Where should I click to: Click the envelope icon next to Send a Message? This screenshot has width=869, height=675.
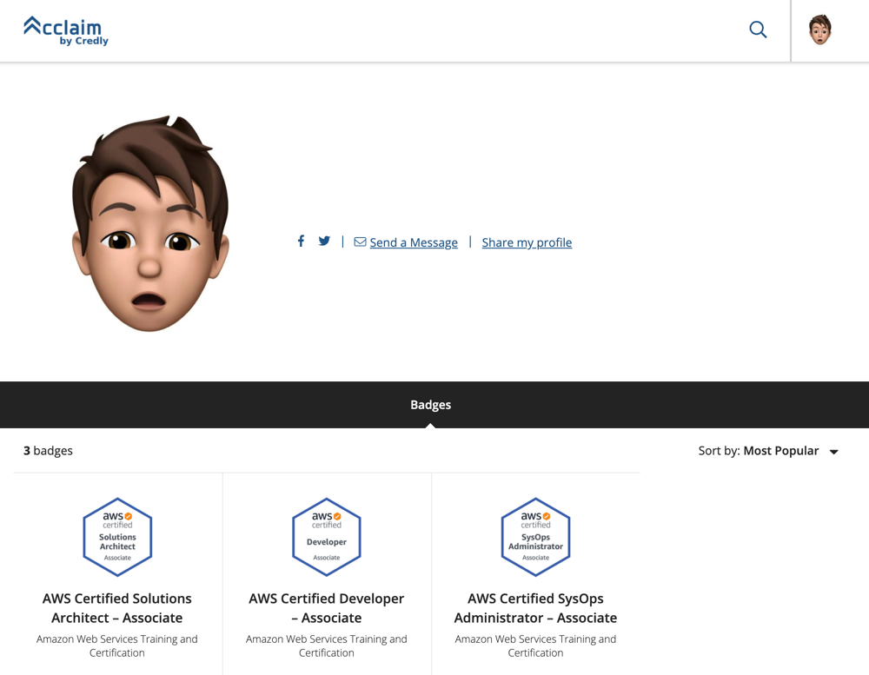pos(359,242)
